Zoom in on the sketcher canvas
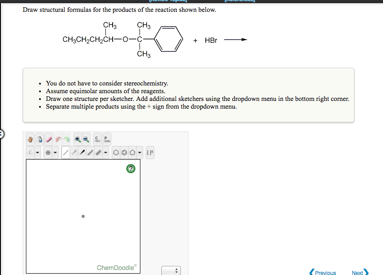This screenshot has height=275, width=383. click(78, 140)
